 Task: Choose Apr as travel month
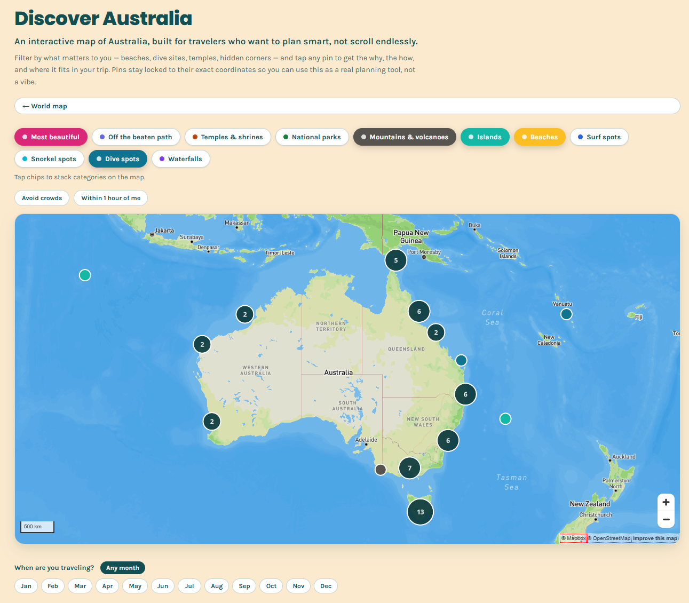click(x=107, y=586)
